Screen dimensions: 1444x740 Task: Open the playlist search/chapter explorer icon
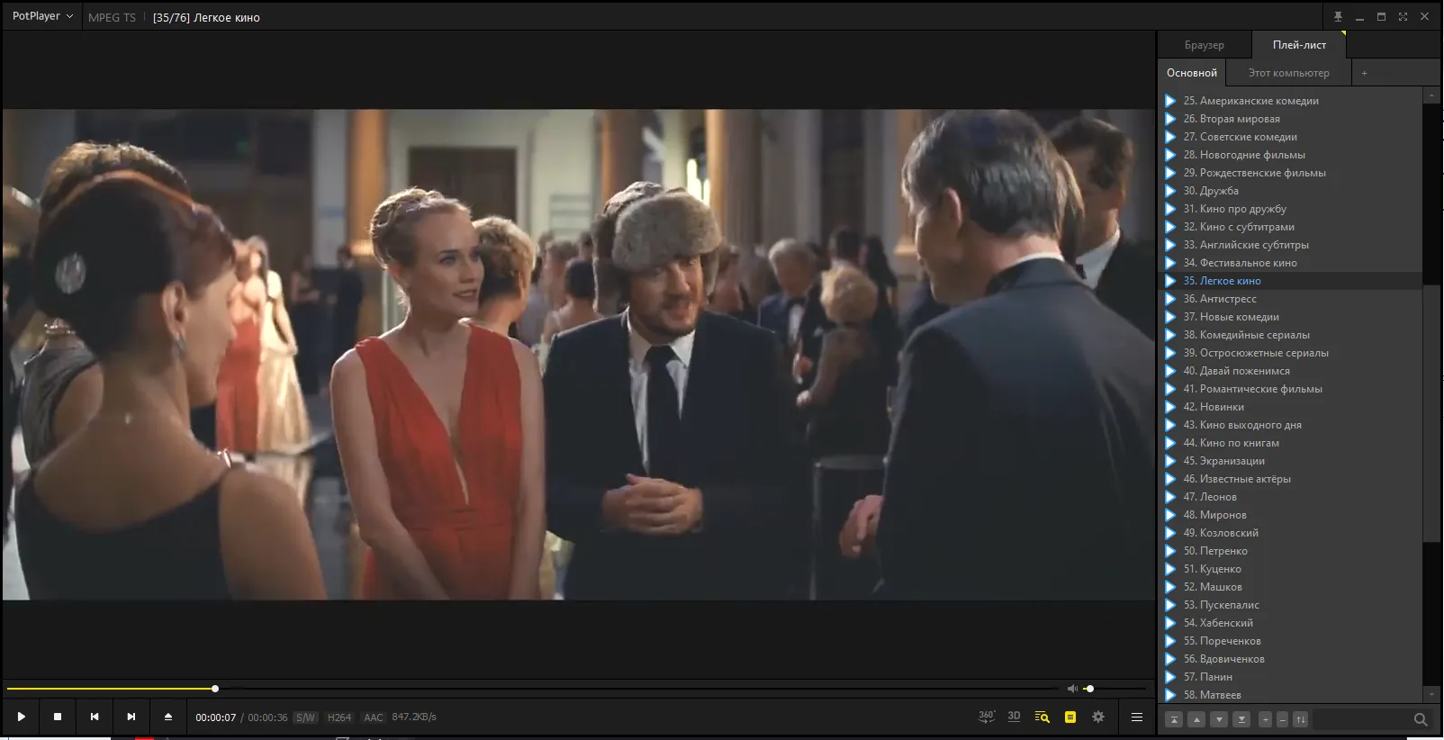(1042, 717)
